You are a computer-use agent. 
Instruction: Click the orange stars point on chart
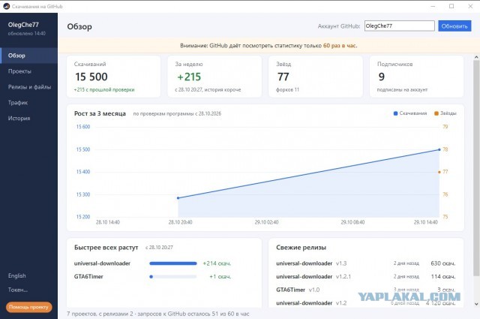click(x=439, y=172)
